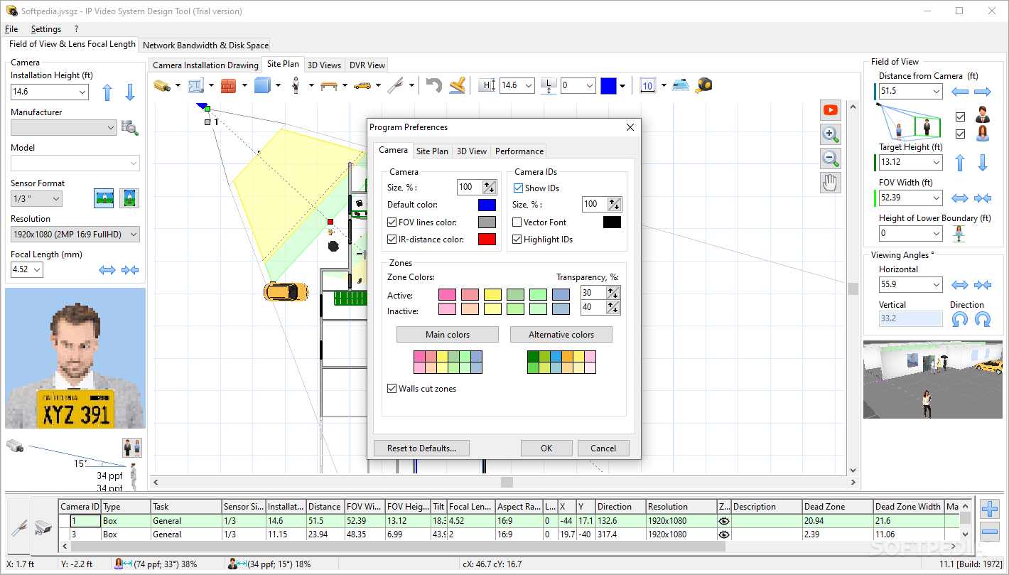Open the Settings menu
Image resolution: width=1009 pixels, height=575 pixels.
click(45, 29)
